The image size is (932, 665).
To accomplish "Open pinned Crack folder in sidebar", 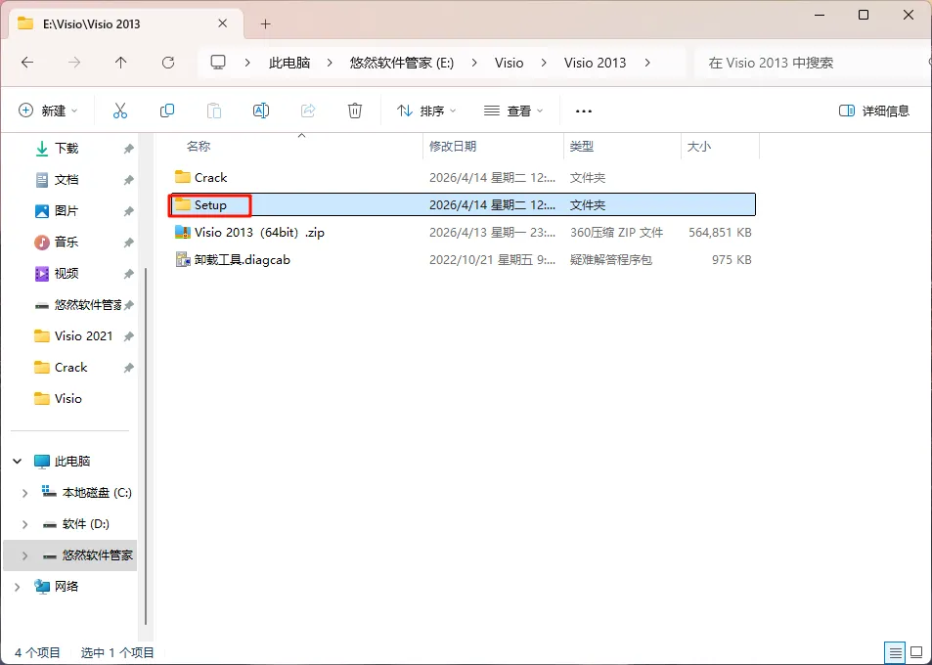I will tap(70, 368).
